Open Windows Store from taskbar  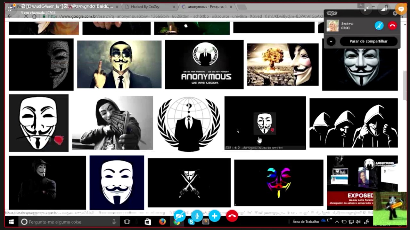pos(148,222)
